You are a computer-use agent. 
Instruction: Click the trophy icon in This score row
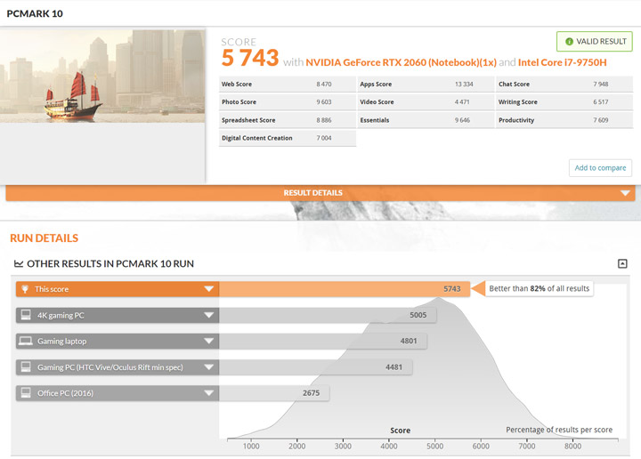tap(25, 289)
